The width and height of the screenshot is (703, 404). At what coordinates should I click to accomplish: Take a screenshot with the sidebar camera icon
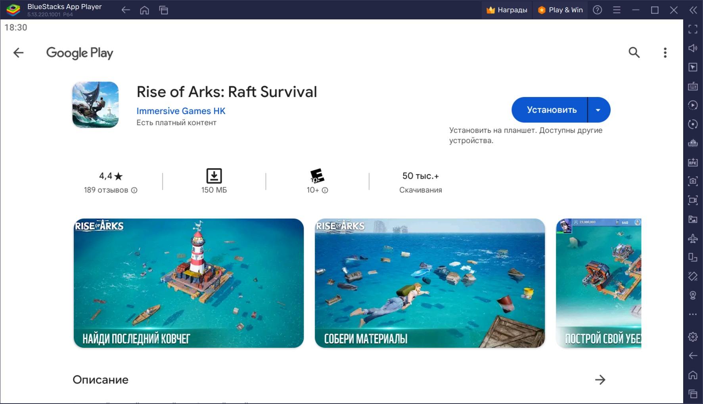click(x=693, y=181)
